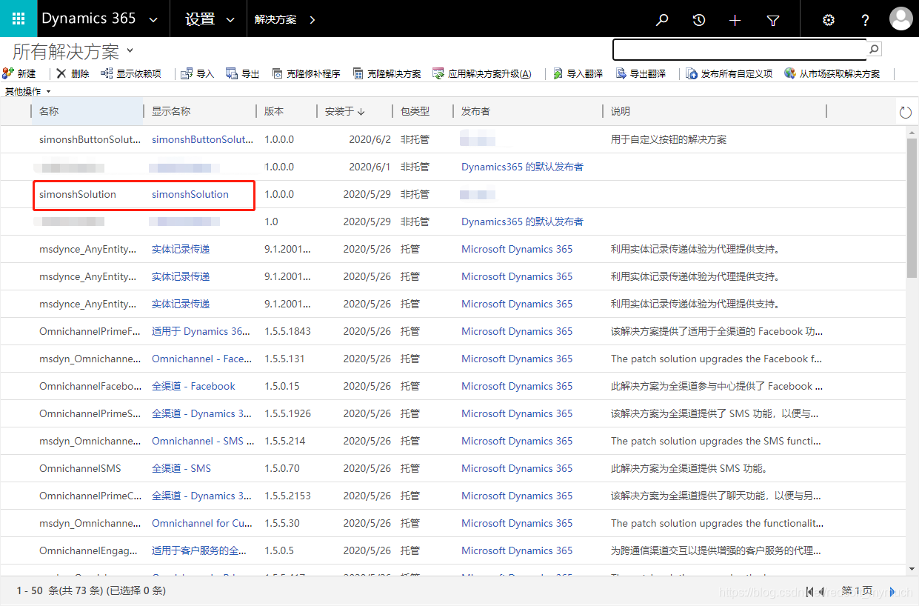This screenshot has width=919, height=606.
Task: Click 导出翻译 toolbar button
Action: coord(641,73)
